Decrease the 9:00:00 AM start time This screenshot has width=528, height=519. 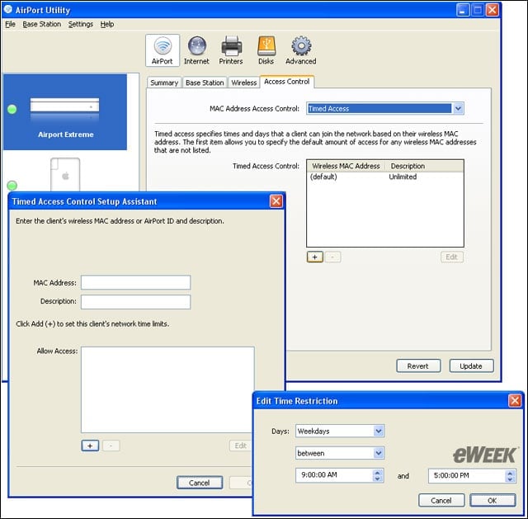(378, 479)
